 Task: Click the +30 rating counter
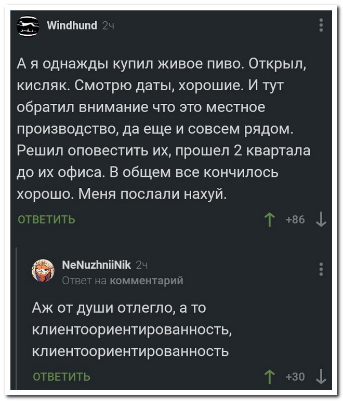[296, 377]
